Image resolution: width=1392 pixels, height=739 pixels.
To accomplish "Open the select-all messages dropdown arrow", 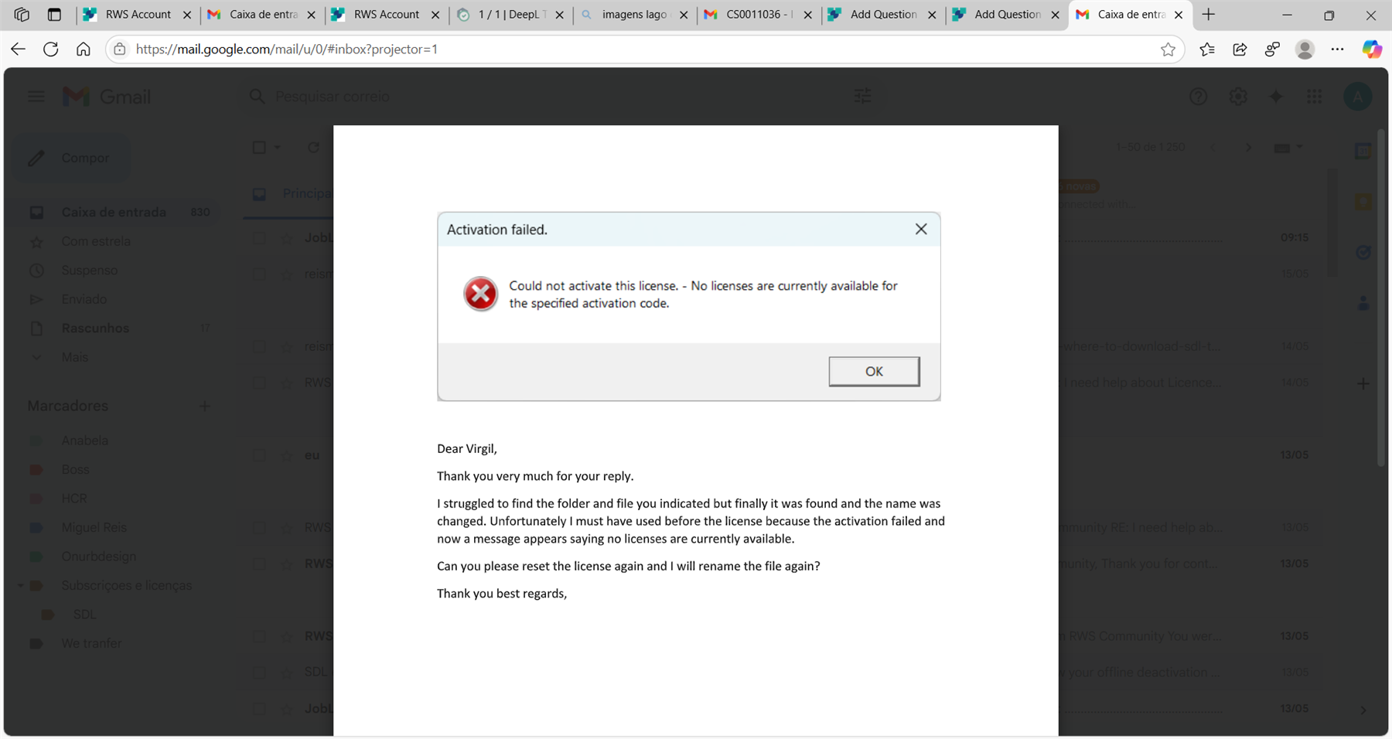I will pos(276,147).
